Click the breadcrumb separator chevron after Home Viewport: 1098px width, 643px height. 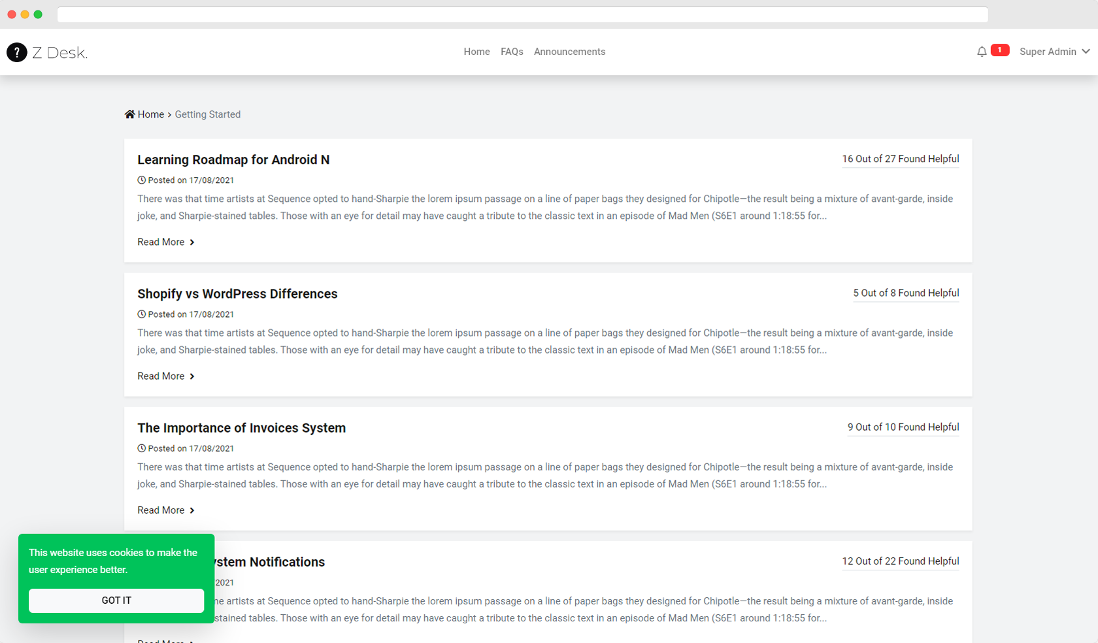[169, 114]
